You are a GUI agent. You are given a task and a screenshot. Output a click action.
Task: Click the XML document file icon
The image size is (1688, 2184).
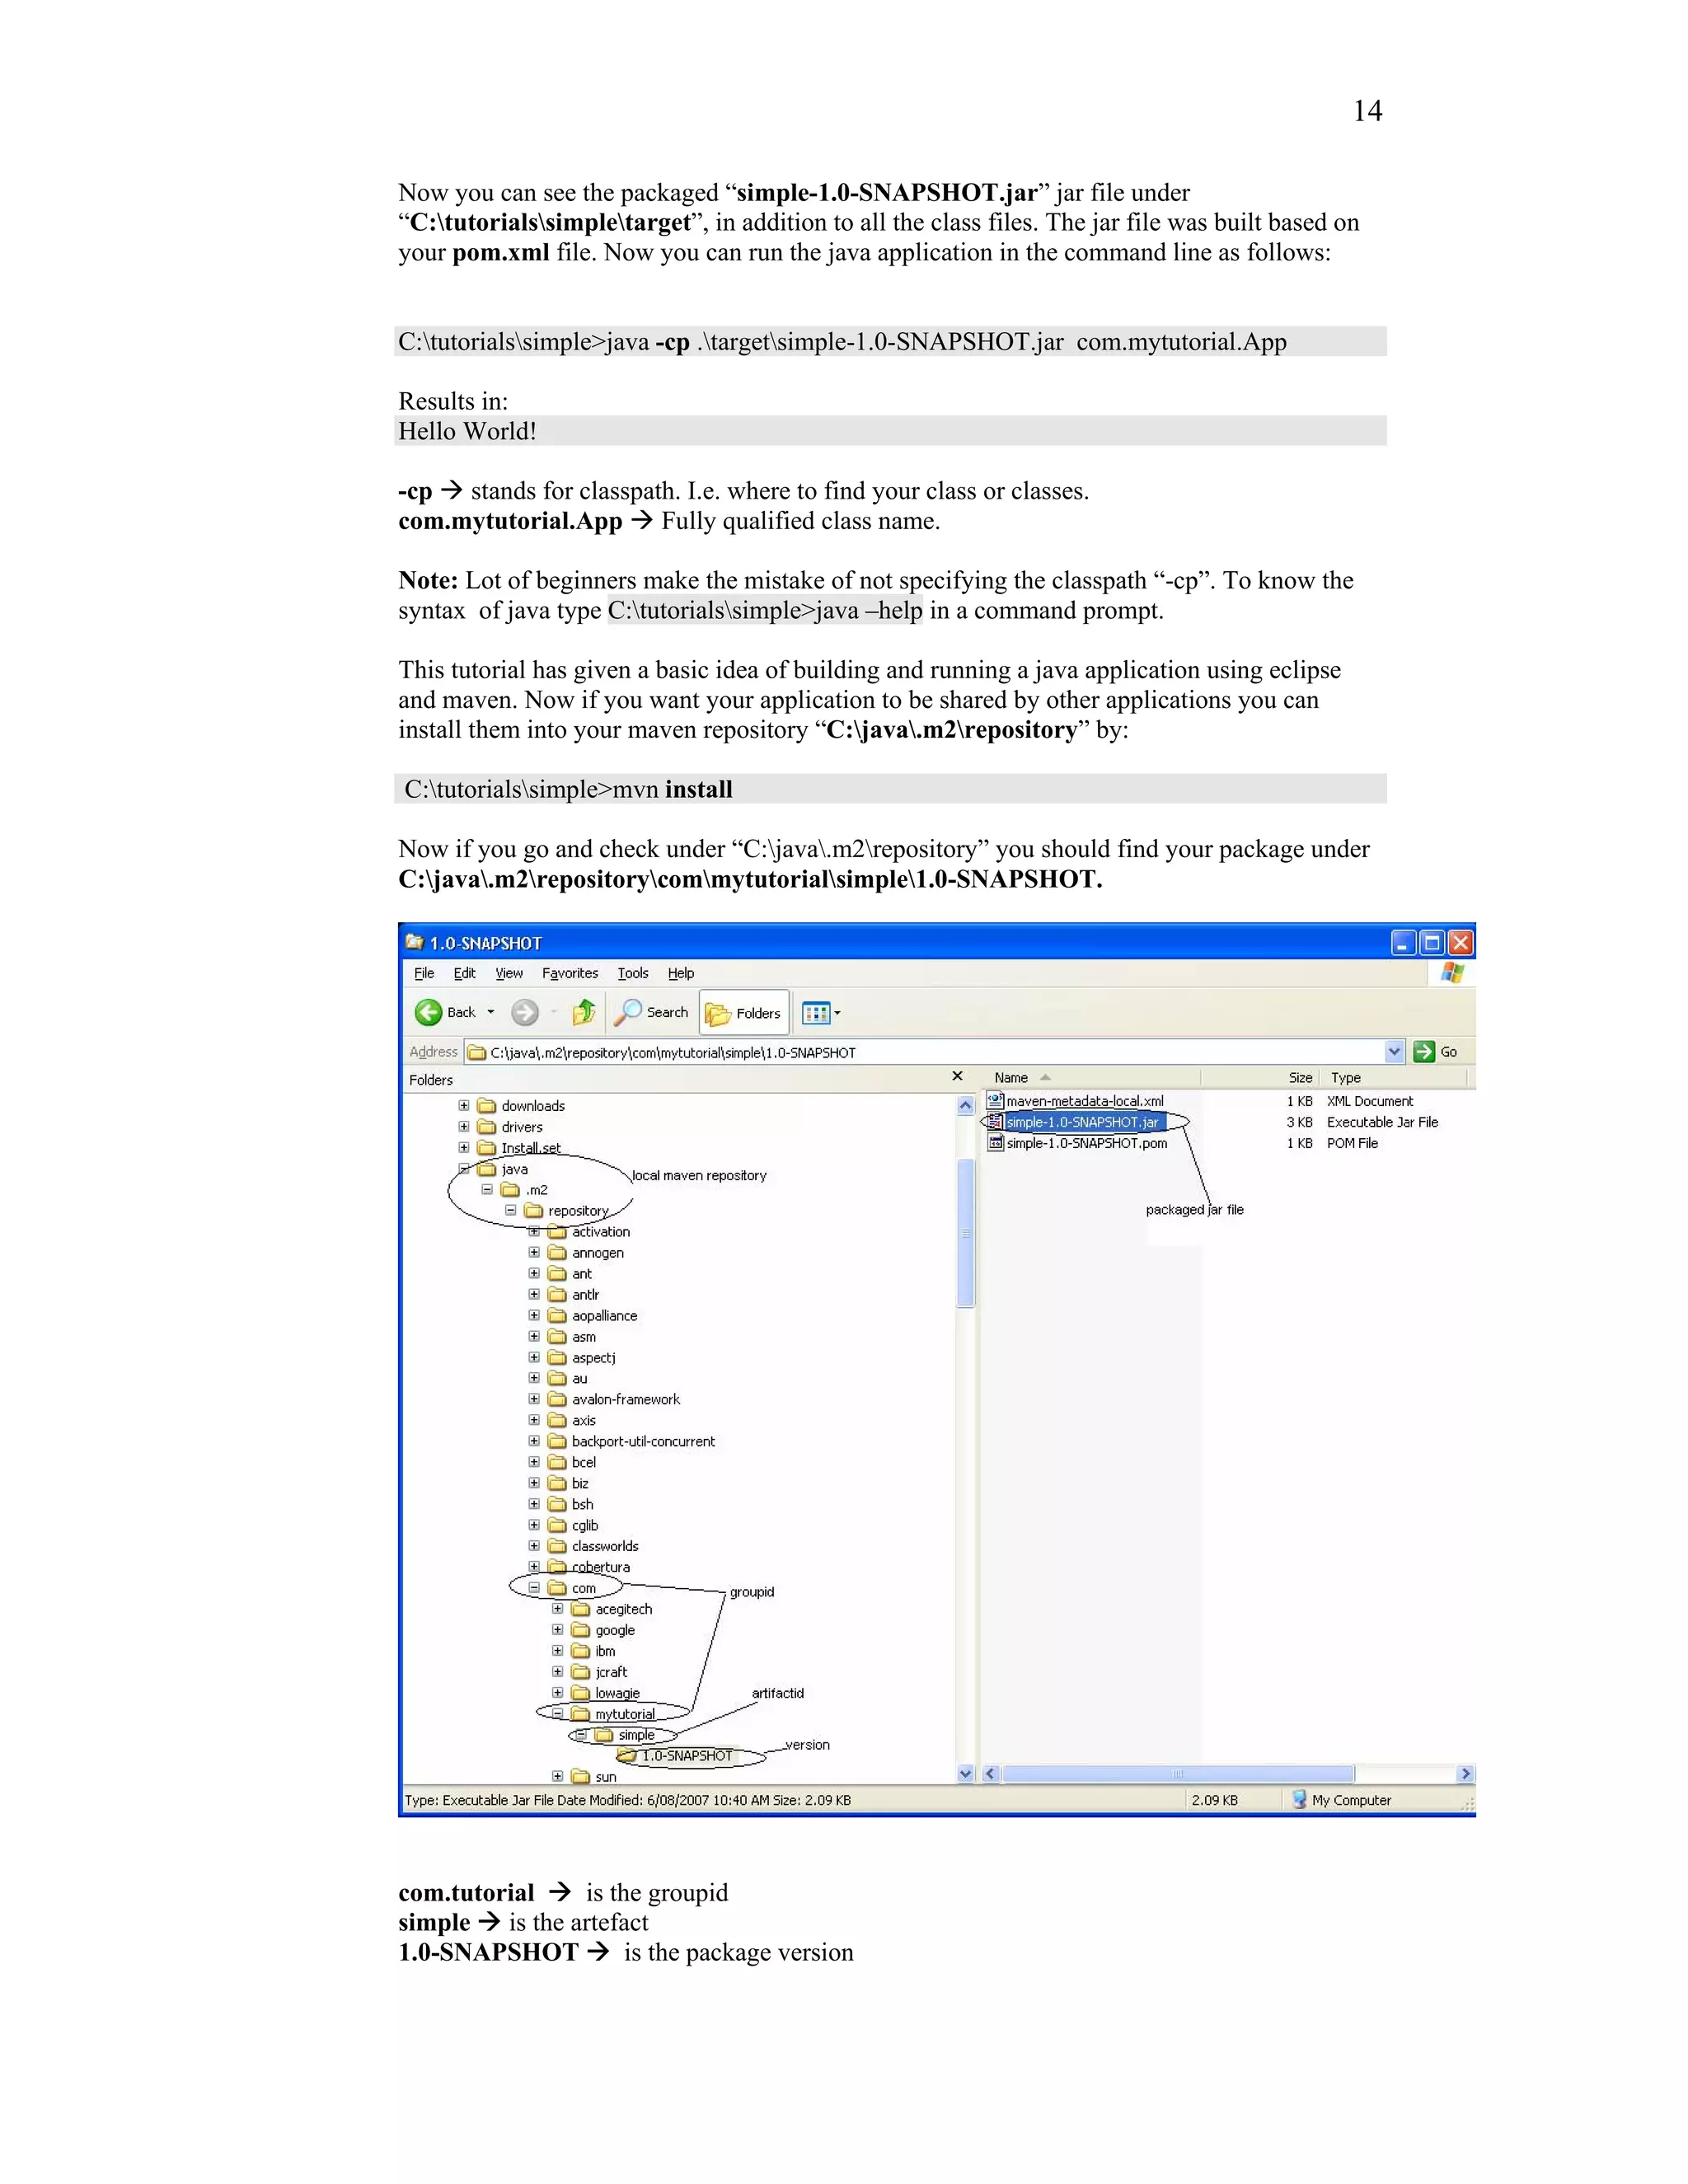click(995, 1100)
